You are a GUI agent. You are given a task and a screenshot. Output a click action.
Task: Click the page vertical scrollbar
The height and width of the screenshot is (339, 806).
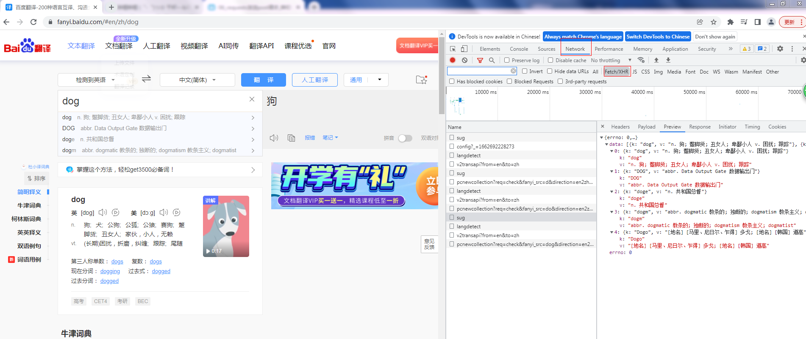(x=442, y=76)
